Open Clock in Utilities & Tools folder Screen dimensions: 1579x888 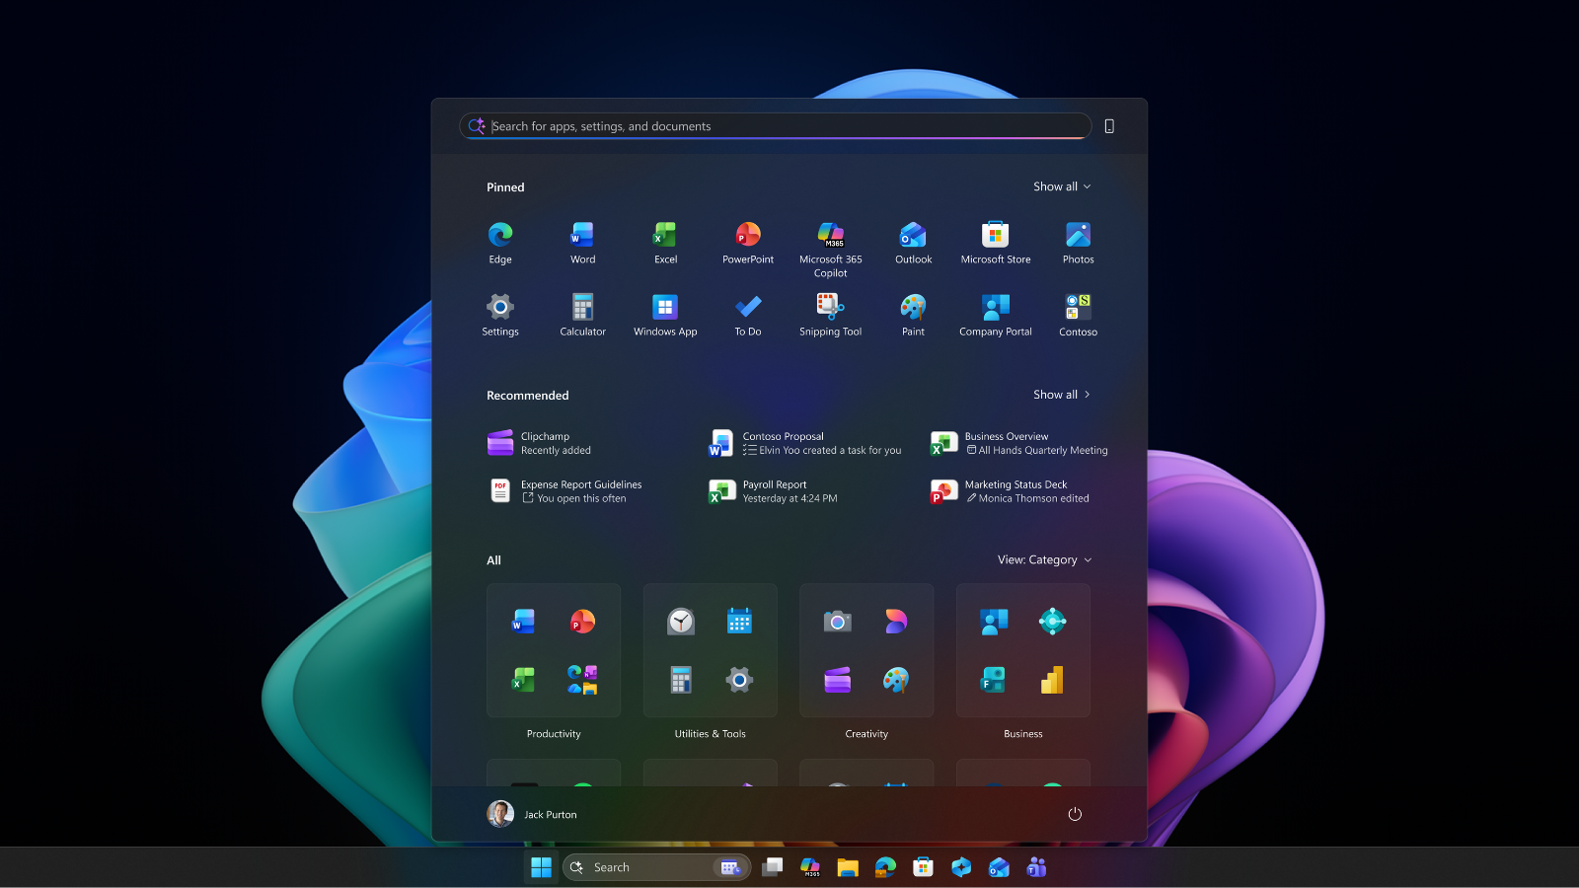[x=681, y=622]
